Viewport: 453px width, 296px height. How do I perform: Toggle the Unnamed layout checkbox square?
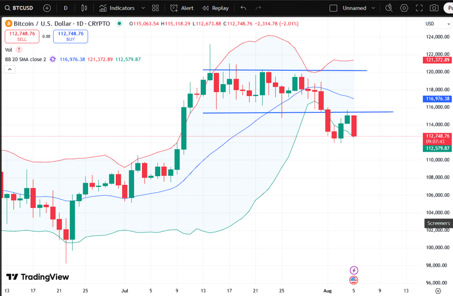coord(334,8)
